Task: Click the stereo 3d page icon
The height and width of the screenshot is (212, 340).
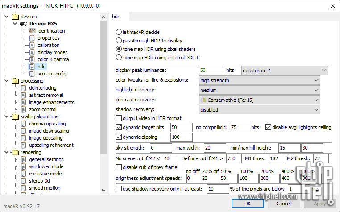Action: [23, 181]
